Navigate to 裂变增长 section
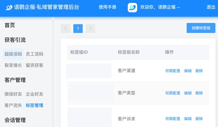Viewport: 218px width, 127px height. point(13,65)
